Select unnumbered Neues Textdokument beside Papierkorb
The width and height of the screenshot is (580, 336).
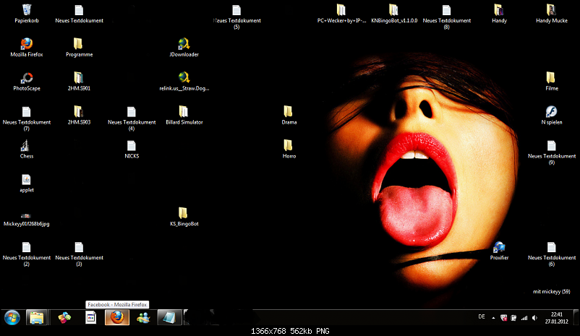[x=79, y=14]
